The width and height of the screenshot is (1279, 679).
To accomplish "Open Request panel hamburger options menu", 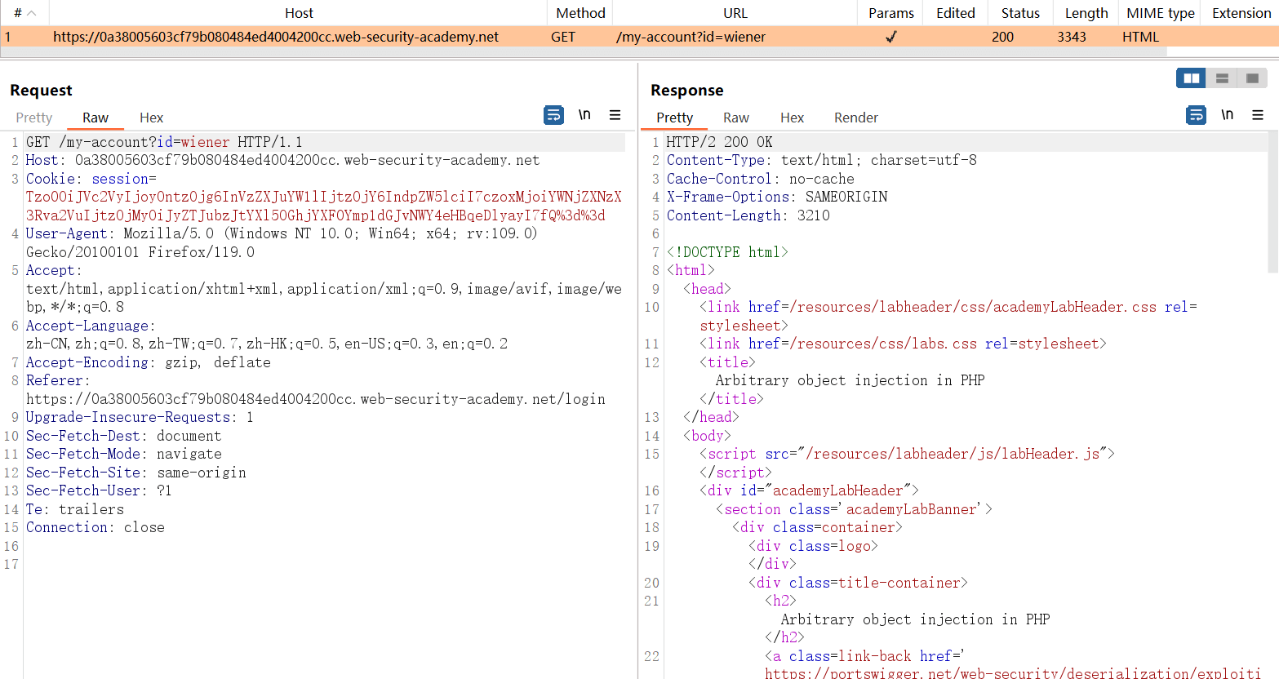I will tap(615, 115).
